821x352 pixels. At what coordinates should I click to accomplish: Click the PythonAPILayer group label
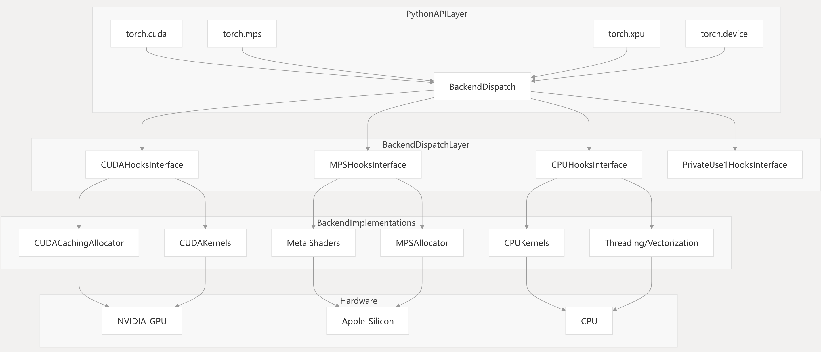(436, 14)
